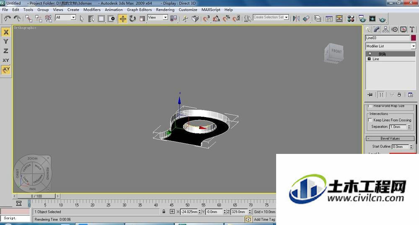Image resolution: width=419 pixels, height=225 pixels.
Task: Open Schematic View icon
Action: point(339,19)
